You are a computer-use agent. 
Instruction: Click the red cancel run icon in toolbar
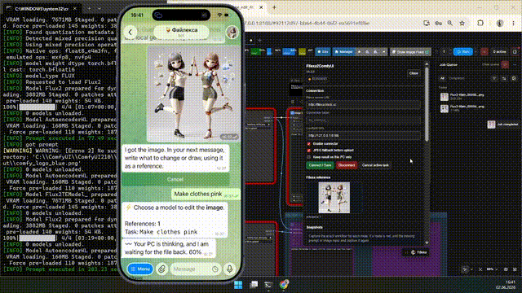click(x=484, y=52)
